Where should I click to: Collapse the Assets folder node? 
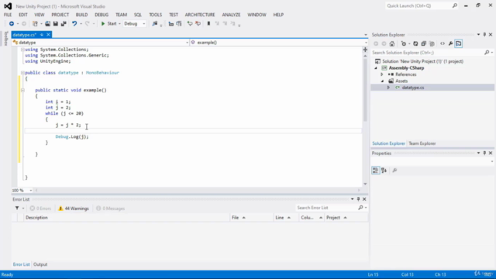[382, 81]
